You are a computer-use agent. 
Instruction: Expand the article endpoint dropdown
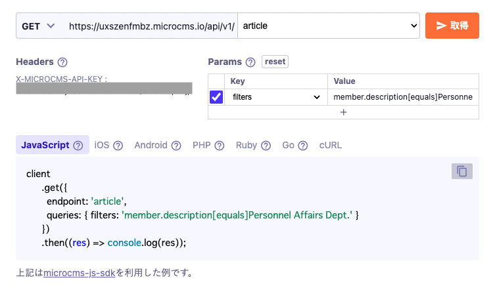(329, 26)
